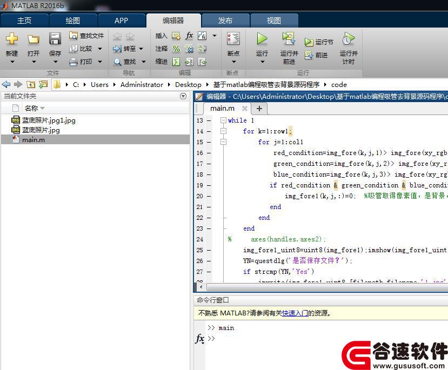Screen dimensions: 448x370
Task: Select file 蓝底照片.jpg1.jpg
Action: point(96,120)
